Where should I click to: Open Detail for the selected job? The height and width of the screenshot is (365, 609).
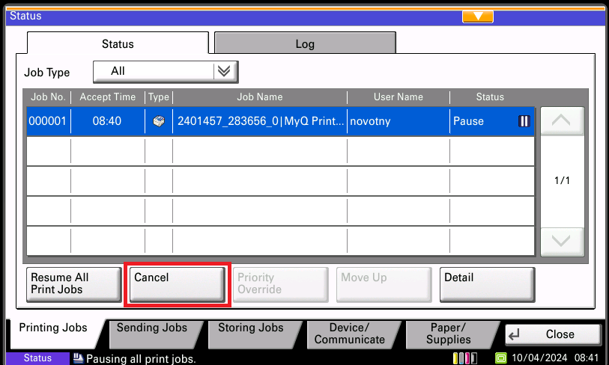click(487, 283)
